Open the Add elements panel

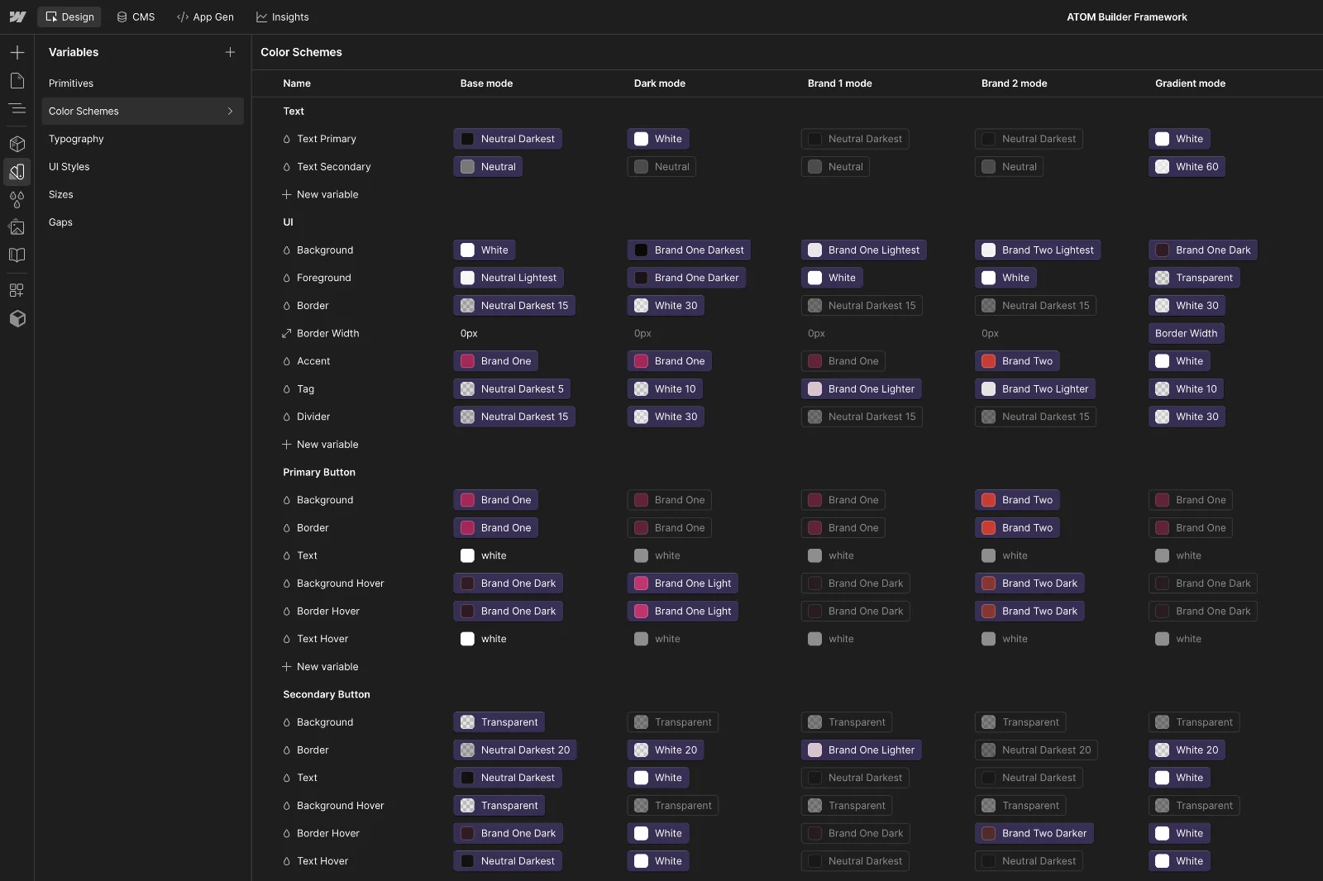pos(18,52)
